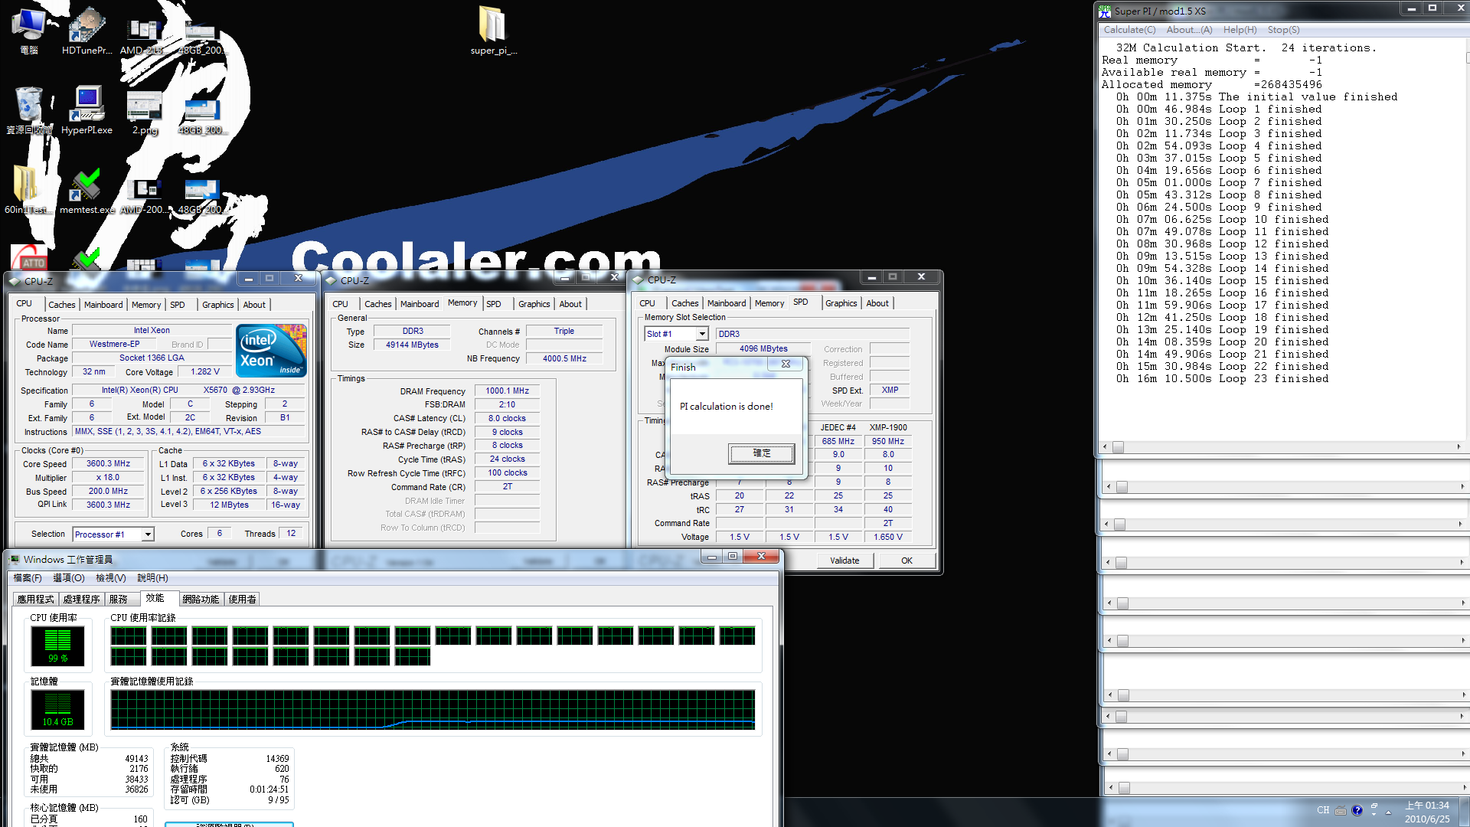Image resolution: width=1470 pixels, height=827 pixels.
Task: Open Graphics tab in the CPU-Z SPD window
Action: pyautogui.click(x=841, y=303)
